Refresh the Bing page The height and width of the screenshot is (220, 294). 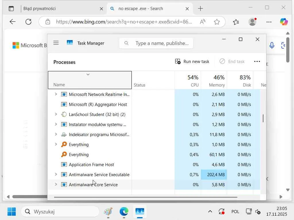coord(28,22)
